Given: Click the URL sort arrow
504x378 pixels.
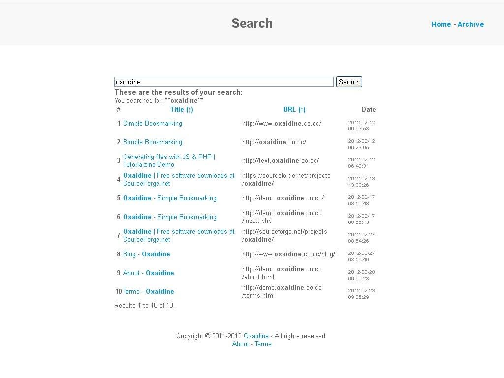Looking at the screenshot, I should coord(302,109).
